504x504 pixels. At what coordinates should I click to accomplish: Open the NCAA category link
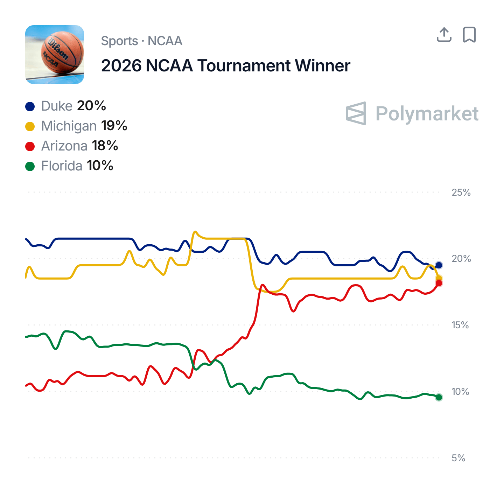point(165,41)
